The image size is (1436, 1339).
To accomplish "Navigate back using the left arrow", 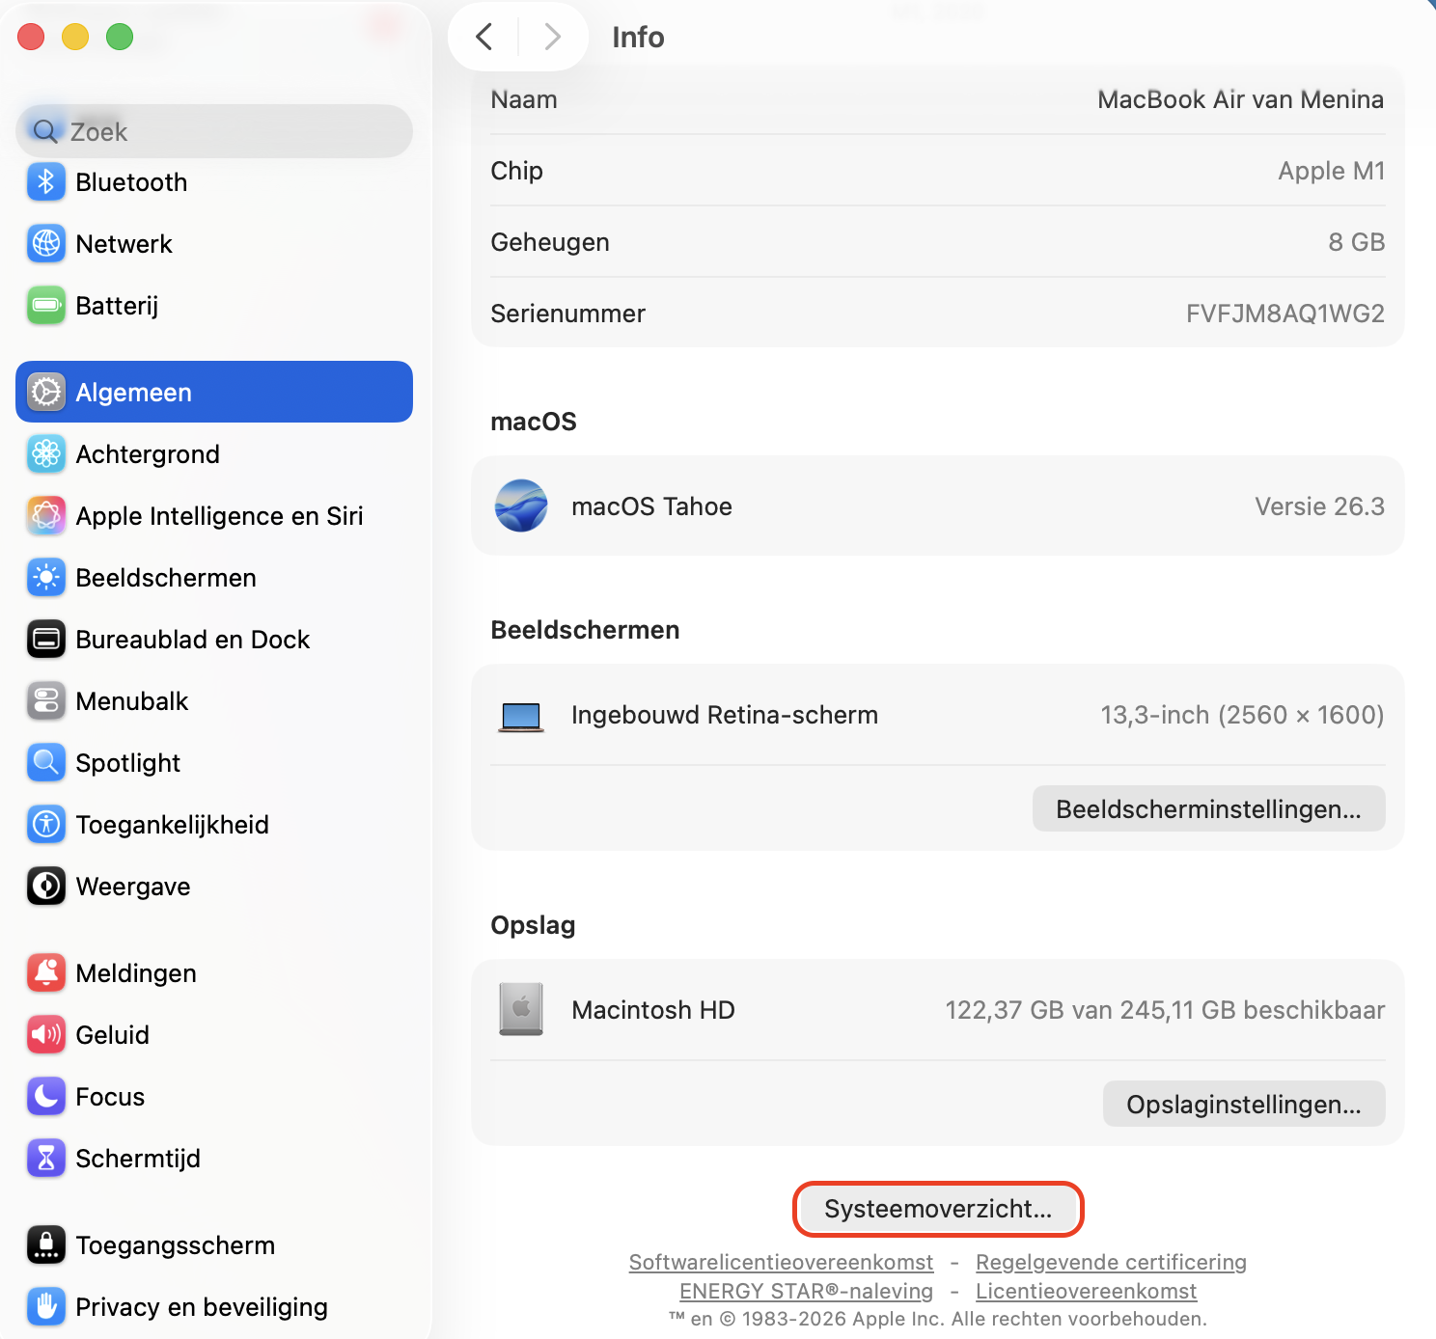I will click(x=483, y=37).
